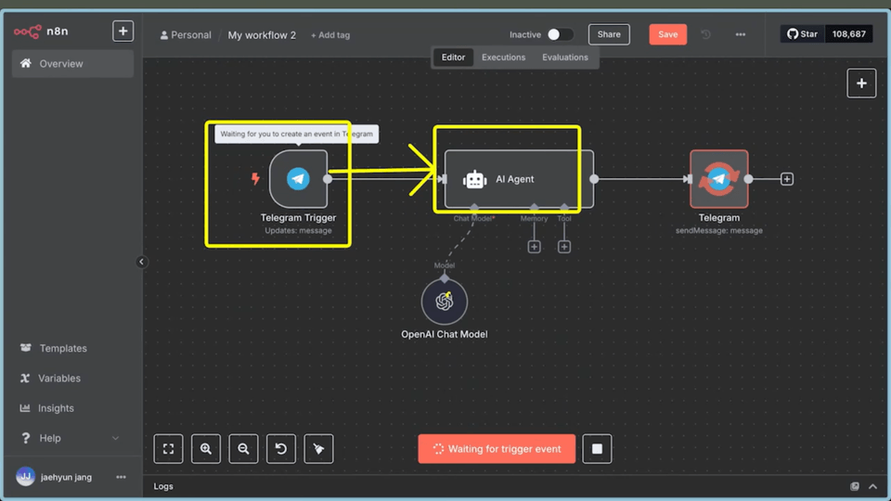Switch to the Executions tab
The width and height of the screenshot is (891, 501).
pyautogui.click(x=503, y=58)
